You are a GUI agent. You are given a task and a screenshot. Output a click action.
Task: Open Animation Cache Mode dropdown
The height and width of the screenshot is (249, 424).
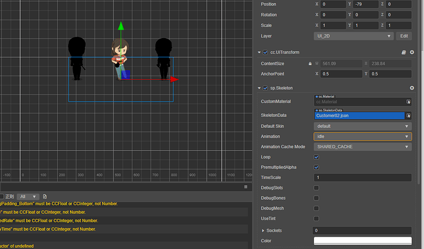pyautogui.click(x=362, y=146)
